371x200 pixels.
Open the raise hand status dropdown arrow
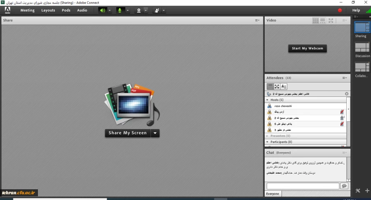(164, 10)
